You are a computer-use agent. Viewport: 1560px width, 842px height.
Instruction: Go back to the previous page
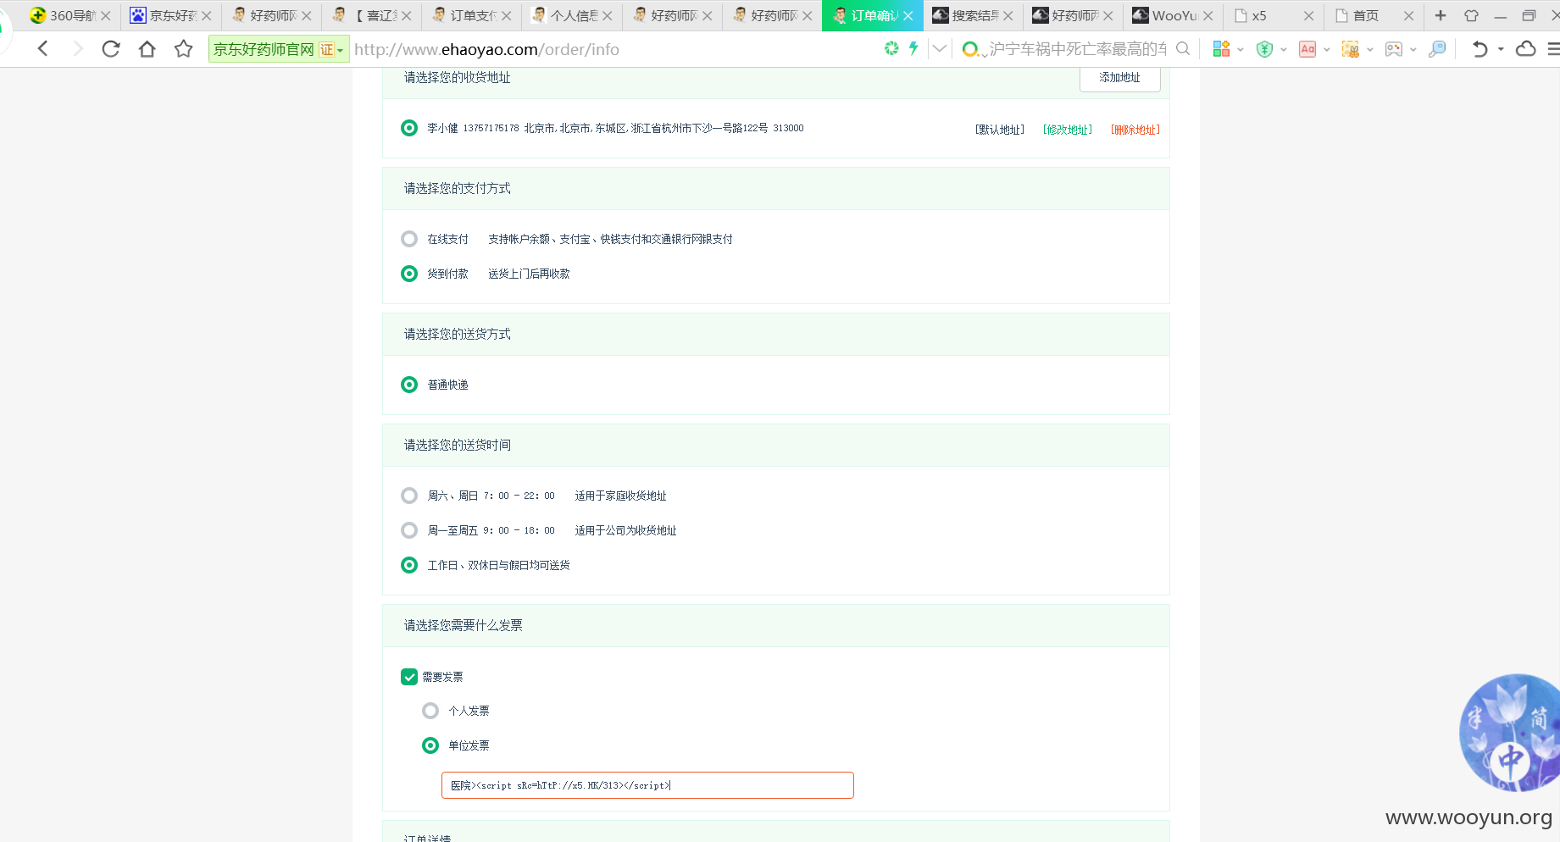coord(43,49)
